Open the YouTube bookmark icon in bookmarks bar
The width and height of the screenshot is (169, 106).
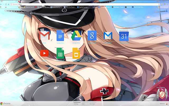point(36,7)
